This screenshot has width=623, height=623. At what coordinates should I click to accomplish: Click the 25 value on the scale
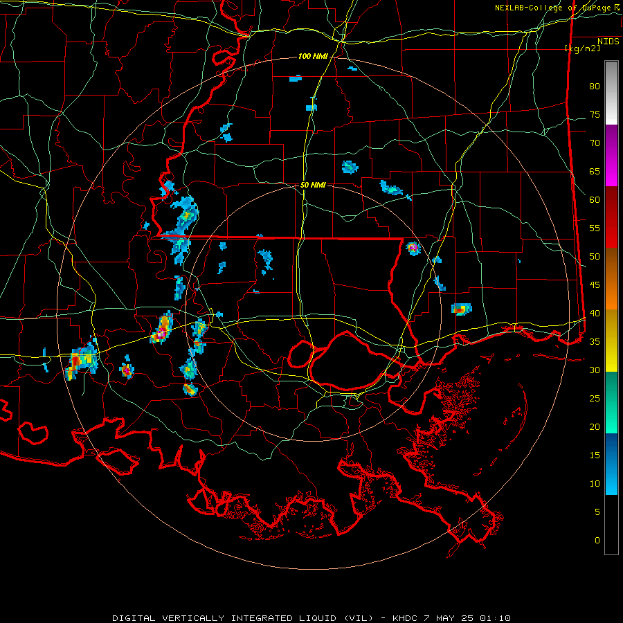(595, 399)
